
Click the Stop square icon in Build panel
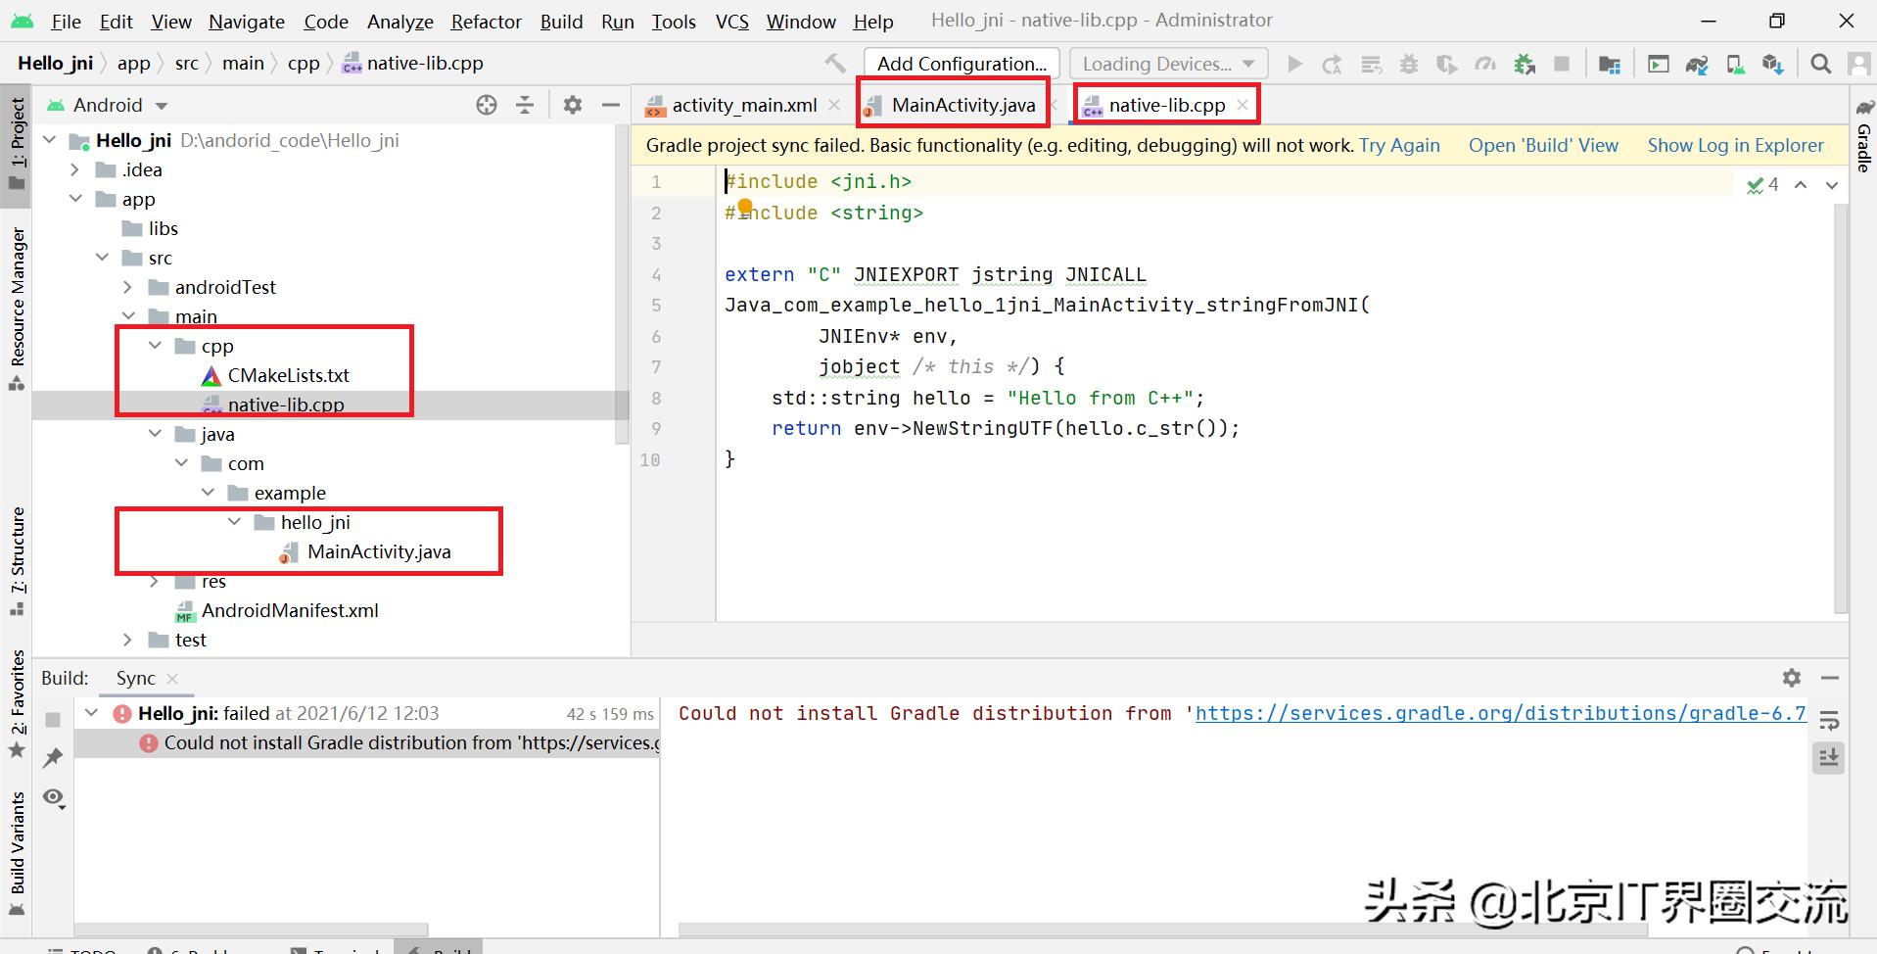(x=53, y=720)
